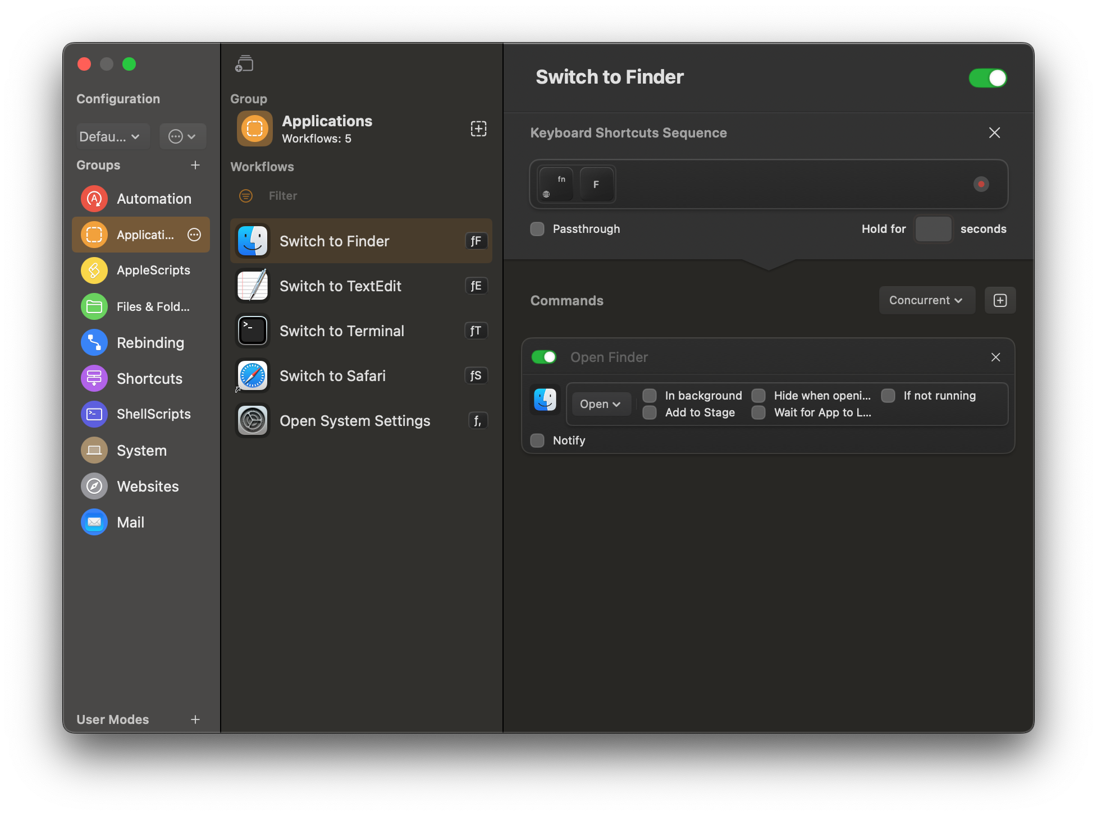Click the Hold for seconds field
This screenshot has height=816, width=1097.
pos(933,229)
